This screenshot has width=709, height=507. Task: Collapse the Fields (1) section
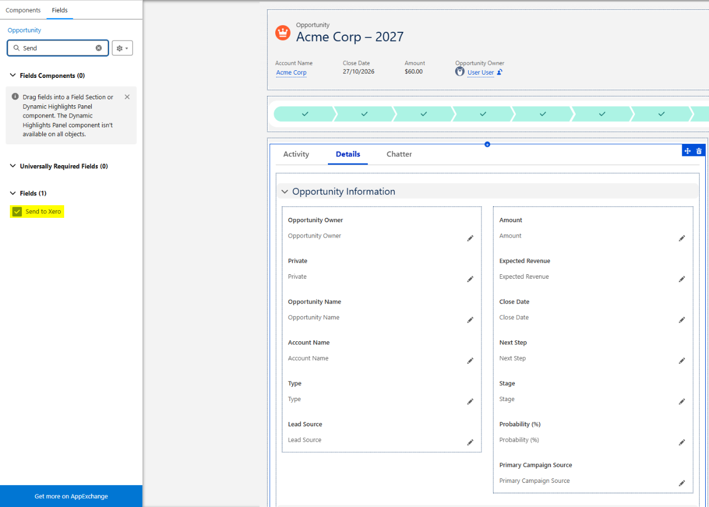(x=13, y=193)
